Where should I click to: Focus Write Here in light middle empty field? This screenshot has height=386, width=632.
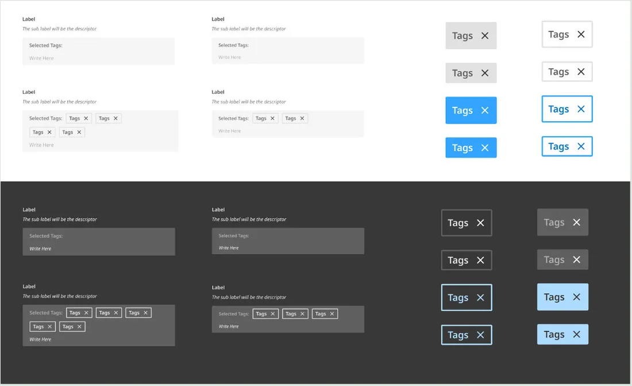[x=229, y=57]
